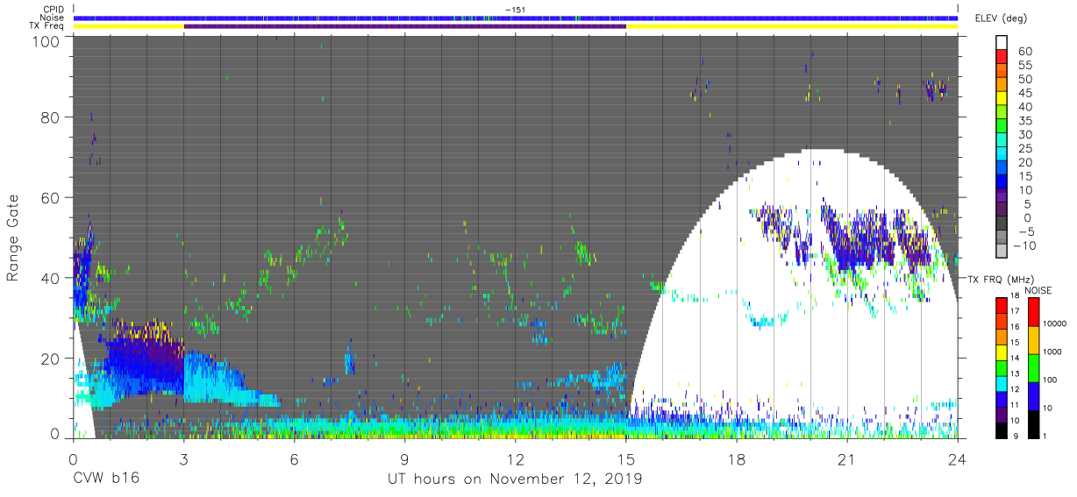Click the x-axis hour label 21
The height and width of the screenshot is (497, 1077).
pos(847,458)
